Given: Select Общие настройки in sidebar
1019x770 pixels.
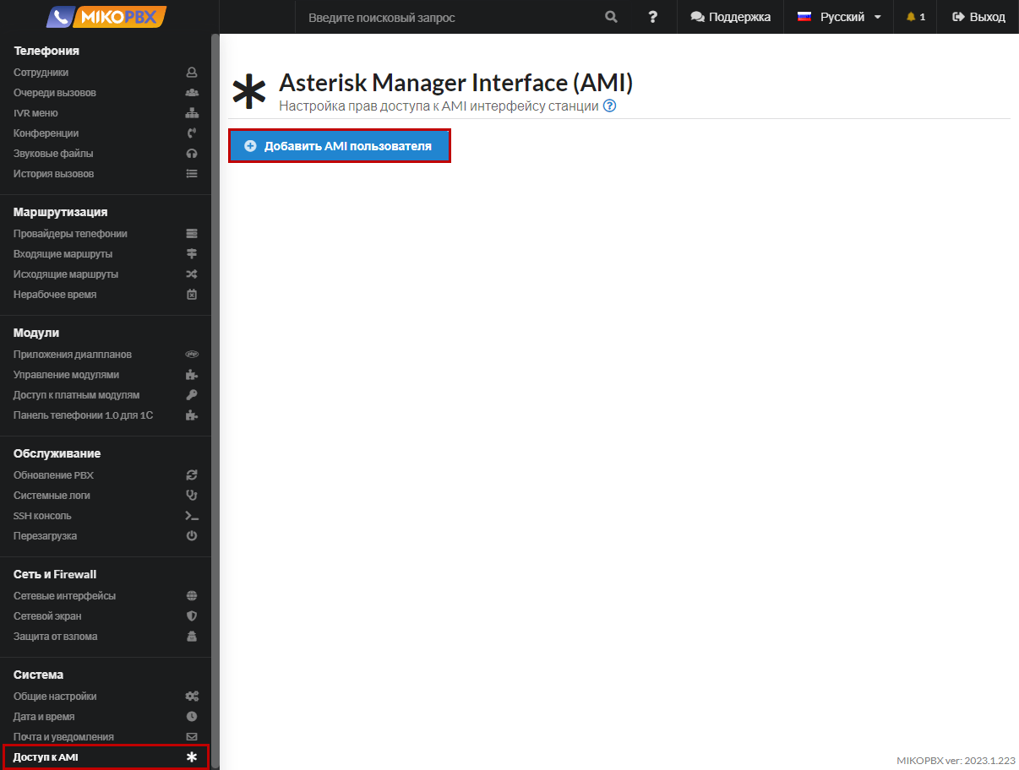Looking at the screenshot, I should pyautogui.click(x=55, y=697).
